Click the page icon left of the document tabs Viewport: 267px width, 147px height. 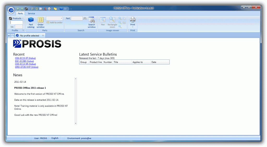[x=13, y=36]
